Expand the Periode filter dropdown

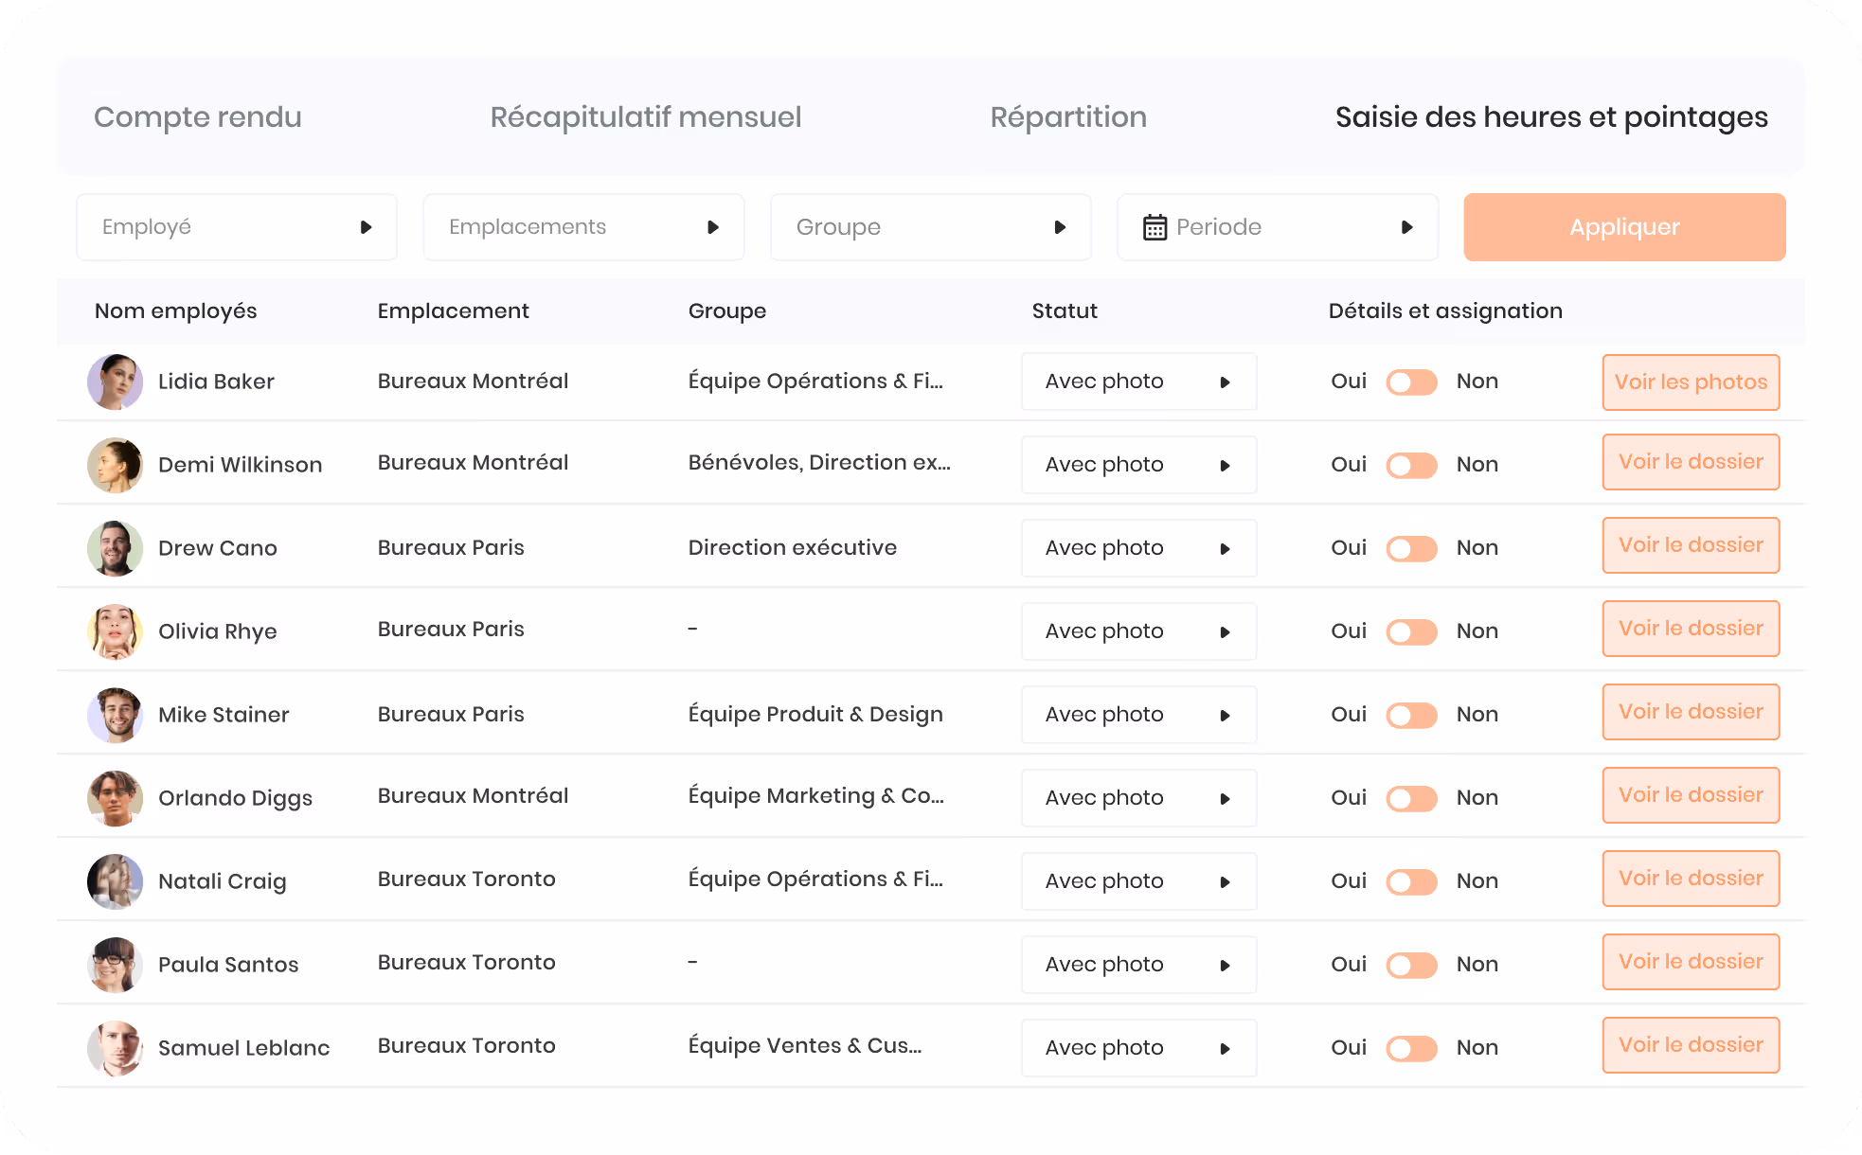click(1278, 227)
